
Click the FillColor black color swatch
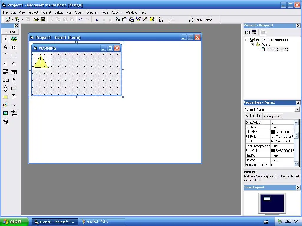point(273,132)
